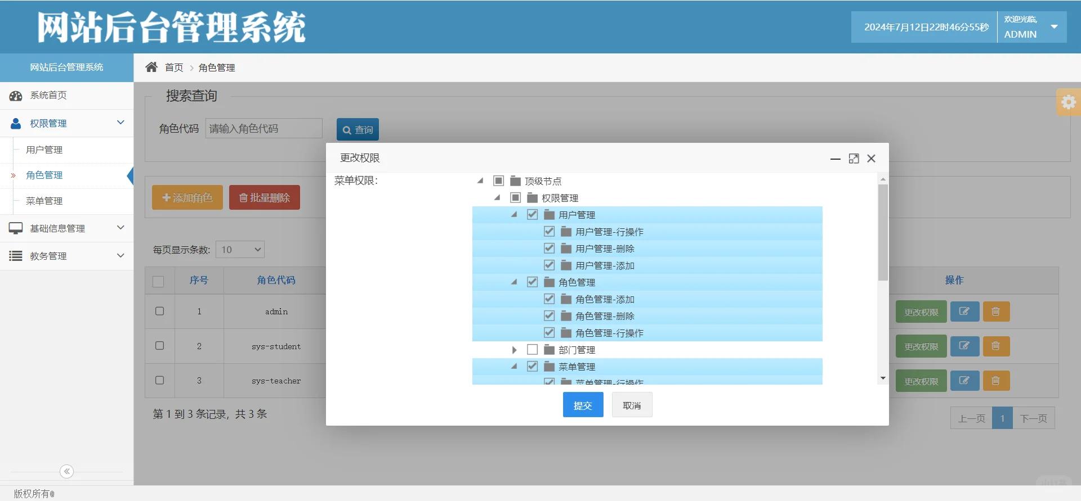This screenshot has width=1081, height=501.
Task: Click the folder icon of 用户管理-行操作
Action: tap(566, 231)
